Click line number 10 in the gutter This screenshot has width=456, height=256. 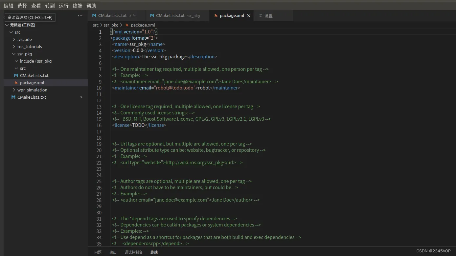point(99,88)
